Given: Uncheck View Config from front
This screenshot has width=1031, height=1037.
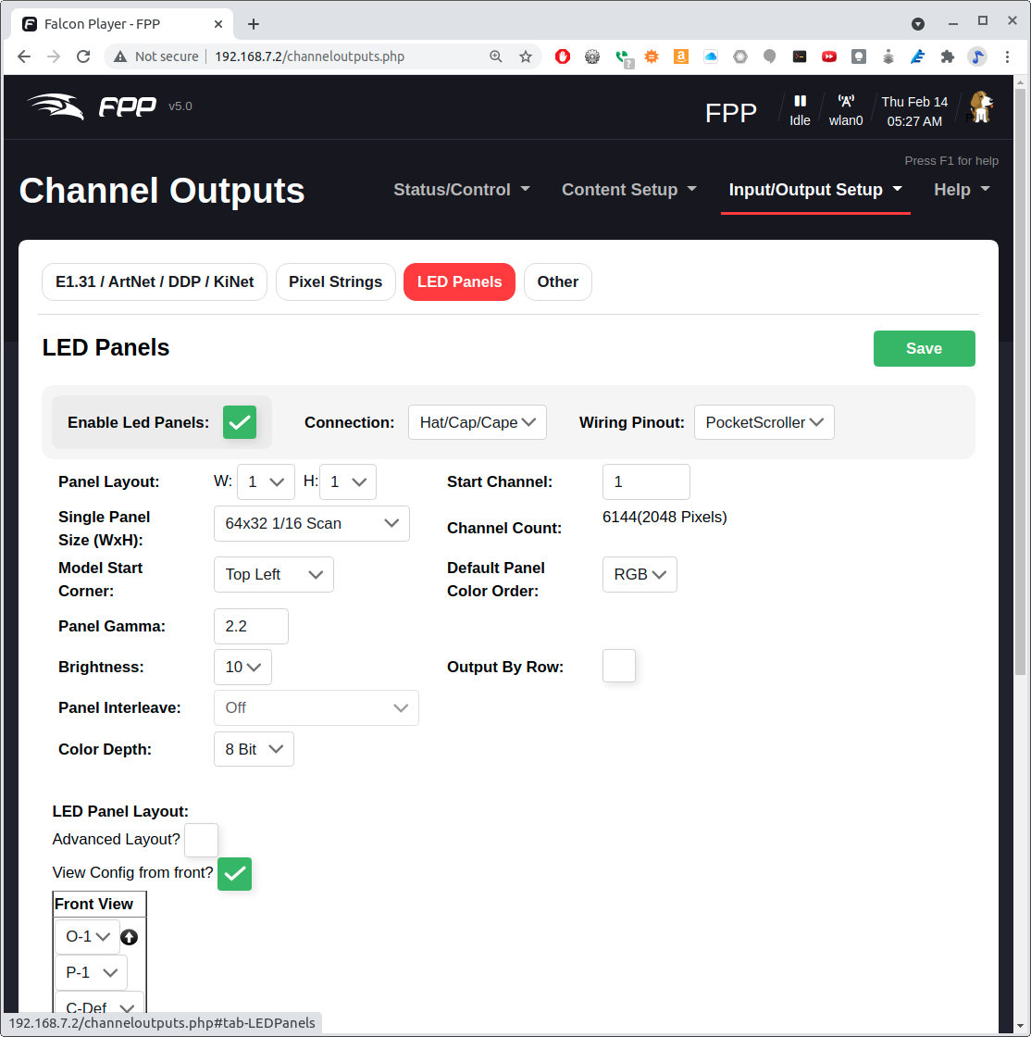Looking at the screenshot, I should [234, 873].
